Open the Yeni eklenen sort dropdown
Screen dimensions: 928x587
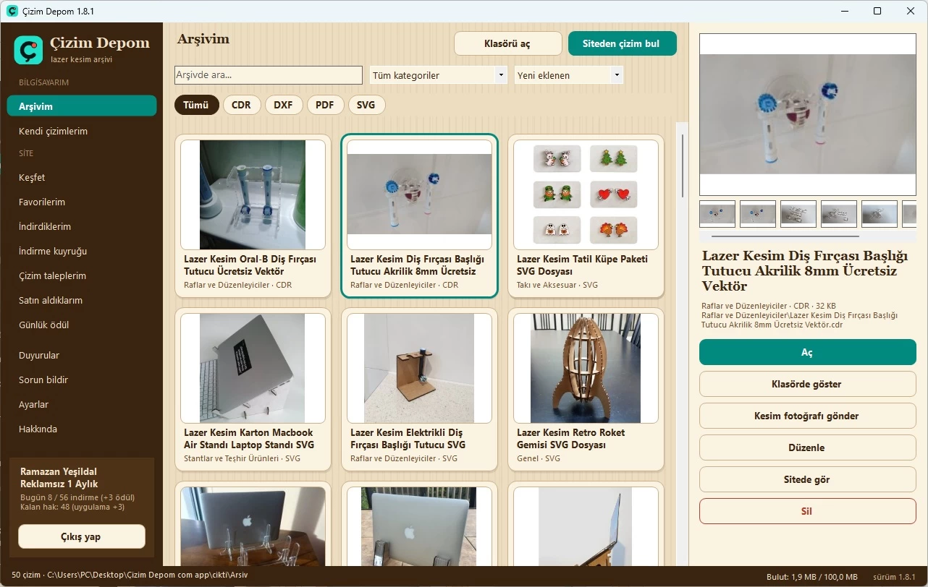click(568, 75)
